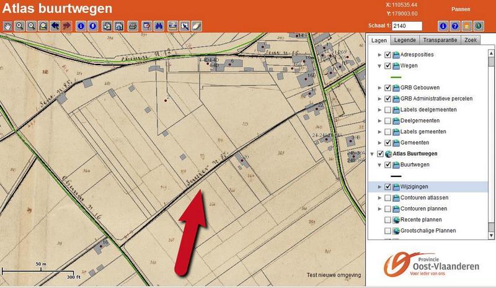The height and width of the screenshot is (288, 496).
Task: Select the eraser clear tool
Action: point(197,26)
